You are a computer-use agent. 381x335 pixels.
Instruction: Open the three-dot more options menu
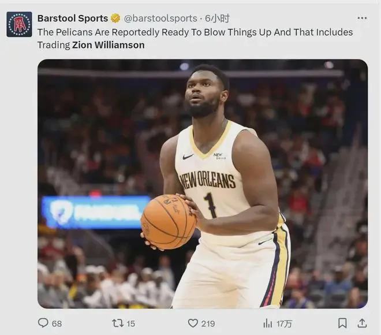tap(362, 18)
